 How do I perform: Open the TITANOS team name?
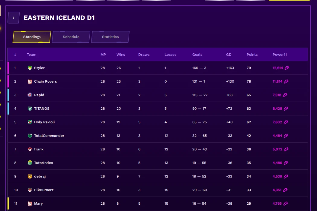pos(42,109)
